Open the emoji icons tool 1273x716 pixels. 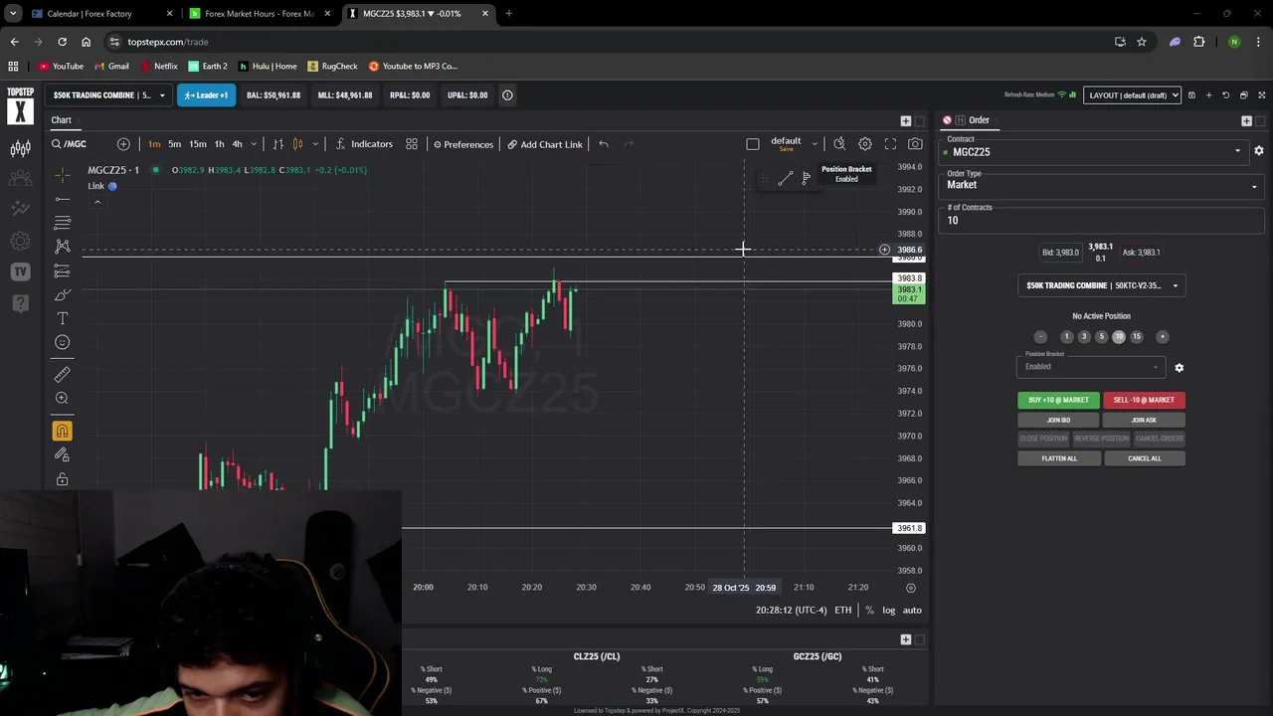point(63,342)
